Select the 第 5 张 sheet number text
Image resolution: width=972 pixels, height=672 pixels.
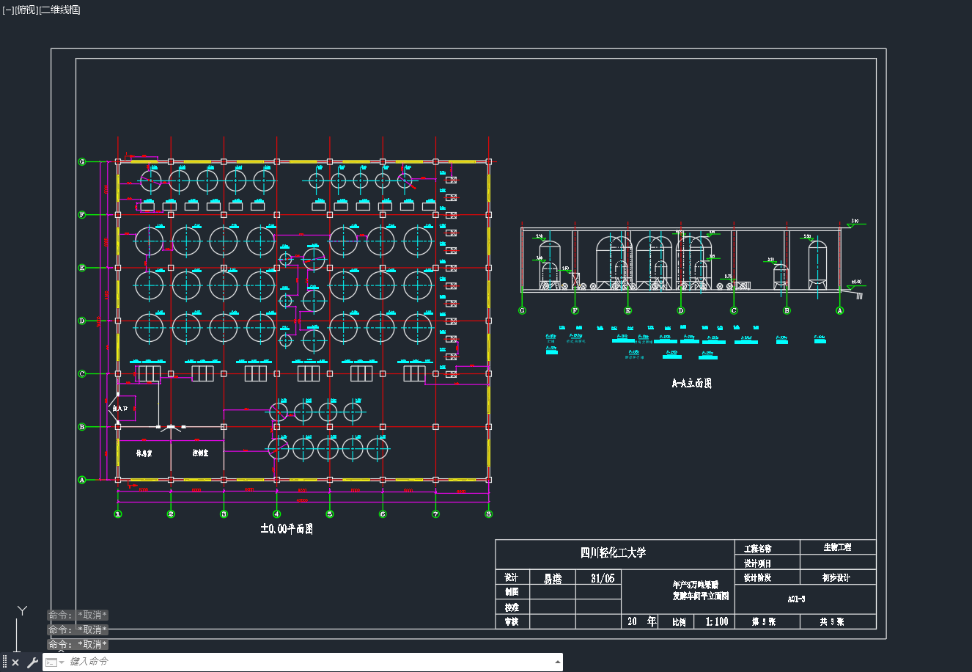point(763,621)
